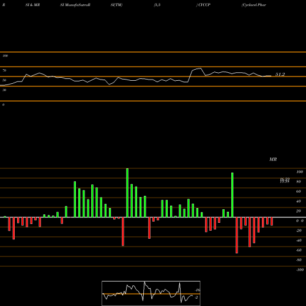Image resolution: width=306 pixels, height=306 pixels.
Task: Click the '(Cyclacel Phar' company name text
Action: (254, 5)
